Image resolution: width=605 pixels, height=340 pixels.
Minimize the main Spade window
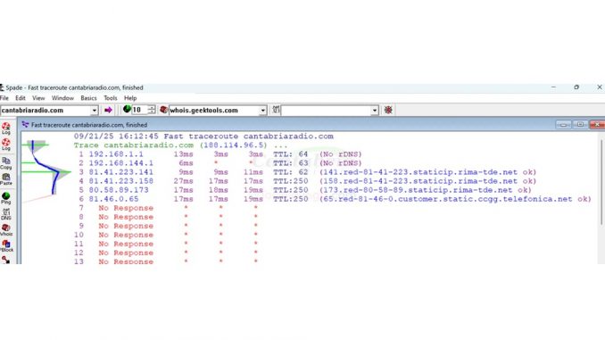point(553,87)
